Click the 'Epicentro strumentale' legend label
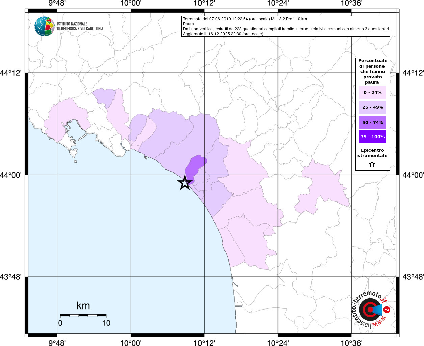This screenshot has height=346, width=424. (372, 153)
